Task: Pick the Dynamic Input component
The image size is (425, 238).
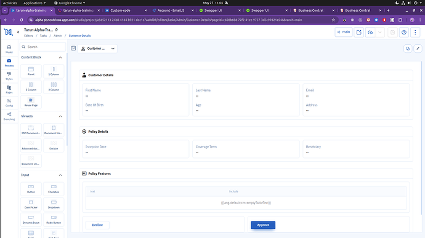Action: [31, 220]
